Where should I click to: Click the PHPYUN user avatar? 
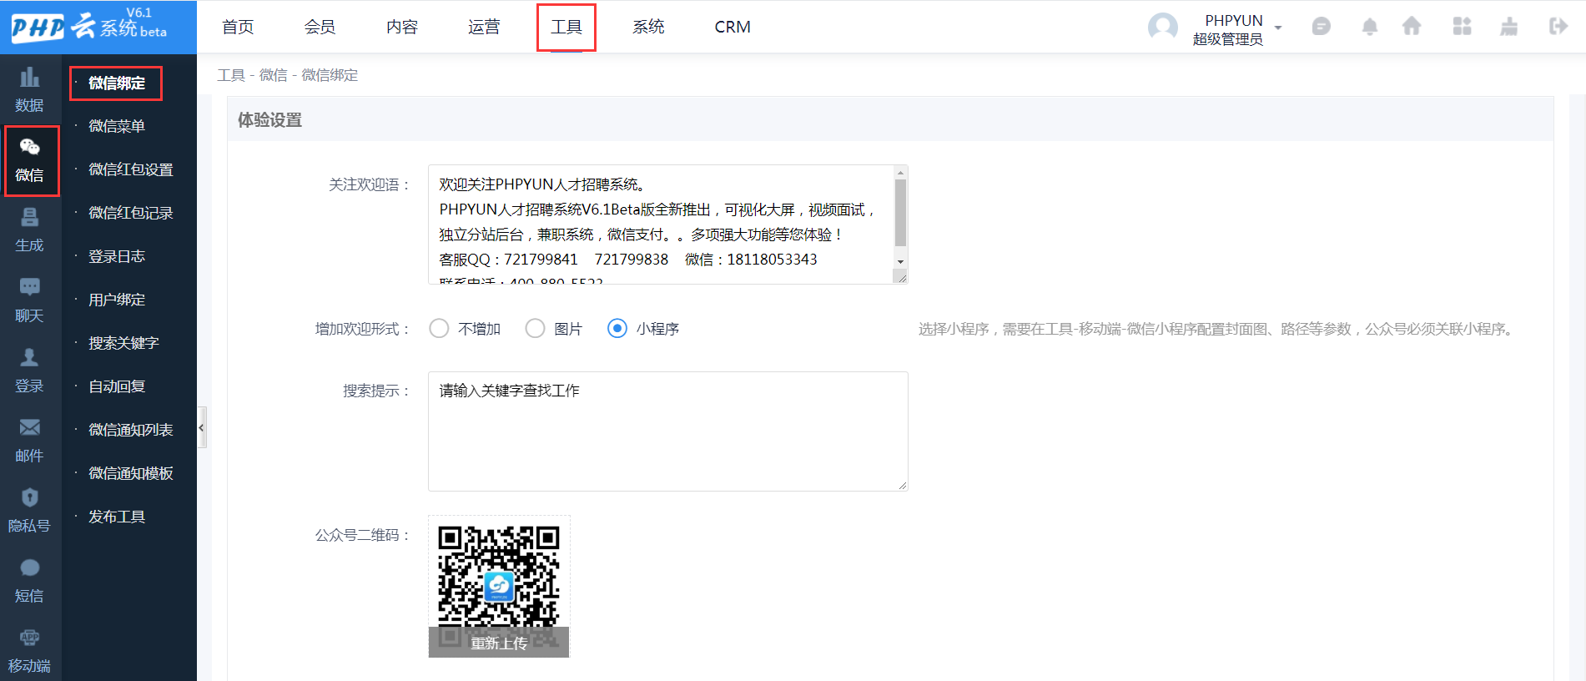[x=1162, y=28]
